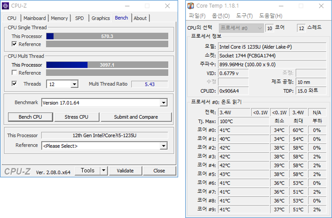Click the CPUID value 0x906A4
Screen dimensions: 332x218
click(233, 91)
